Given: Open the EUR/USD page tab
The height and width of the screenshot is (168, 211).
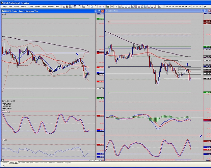Looking at the screenshot, I should (22, 163).
